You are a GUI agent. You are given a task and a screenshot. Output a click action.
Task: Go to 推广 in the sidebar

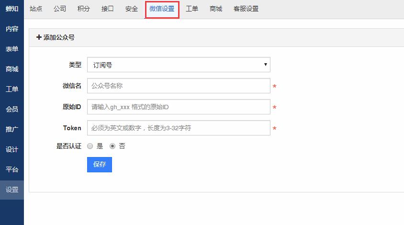coord(12,129)
